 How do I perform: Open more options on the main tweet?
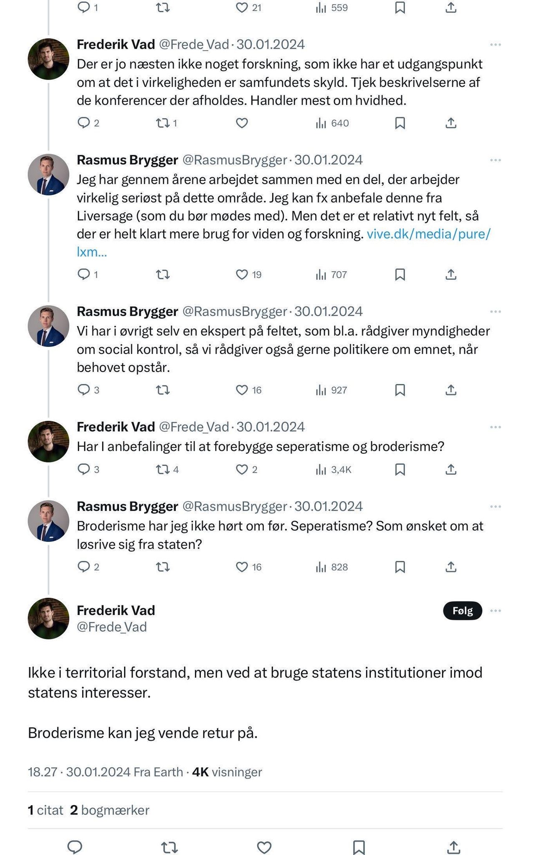(x=496, y=611)
